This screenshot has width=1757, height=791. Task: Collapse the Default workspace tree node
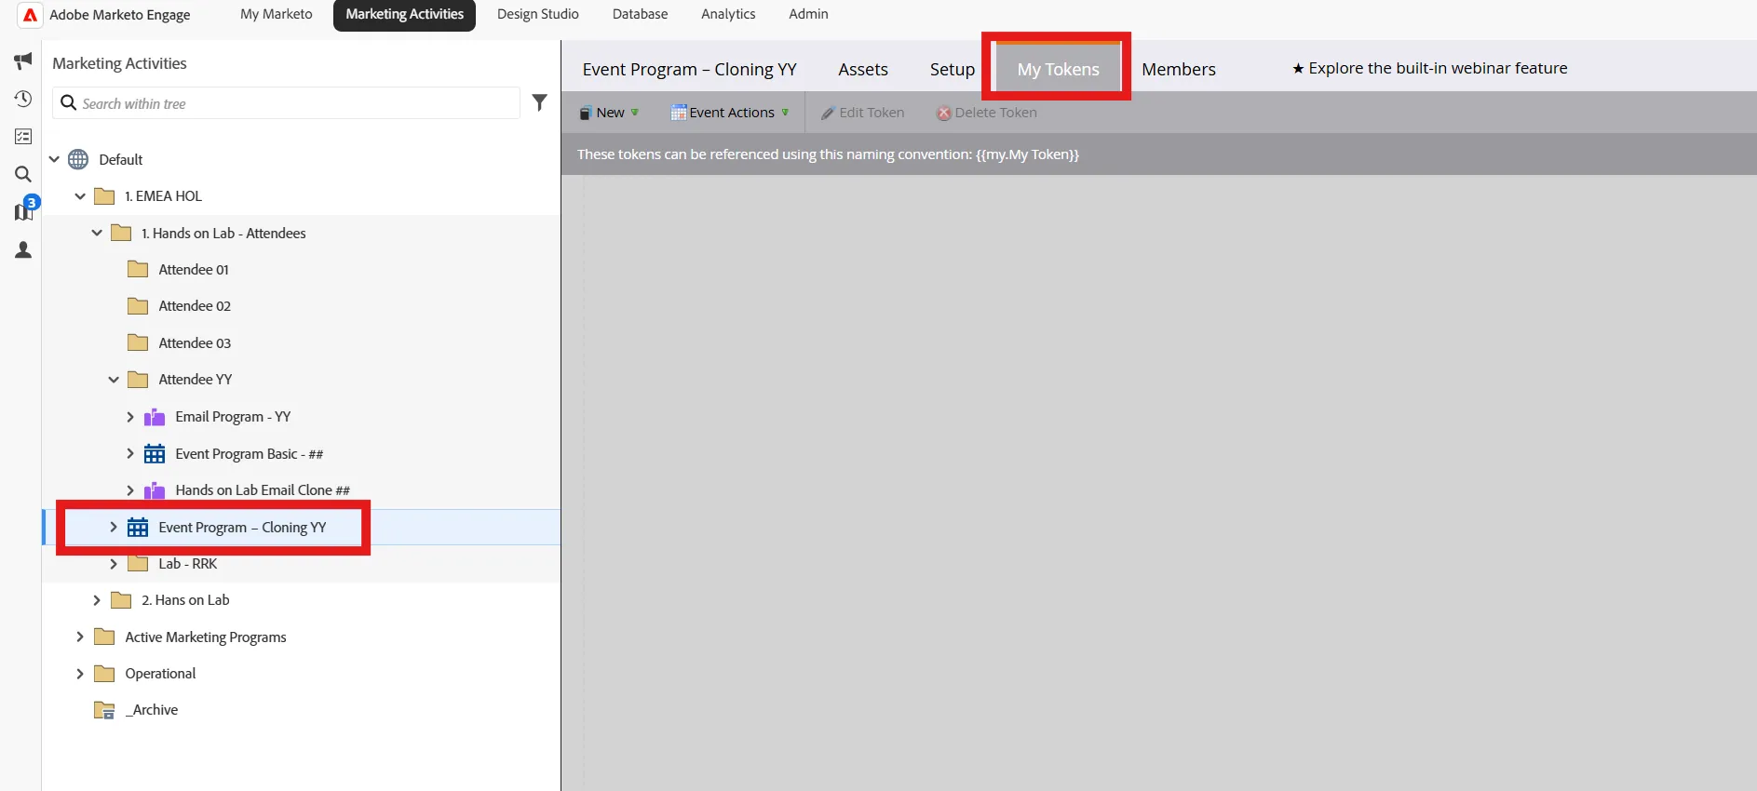tap(54, 159)
